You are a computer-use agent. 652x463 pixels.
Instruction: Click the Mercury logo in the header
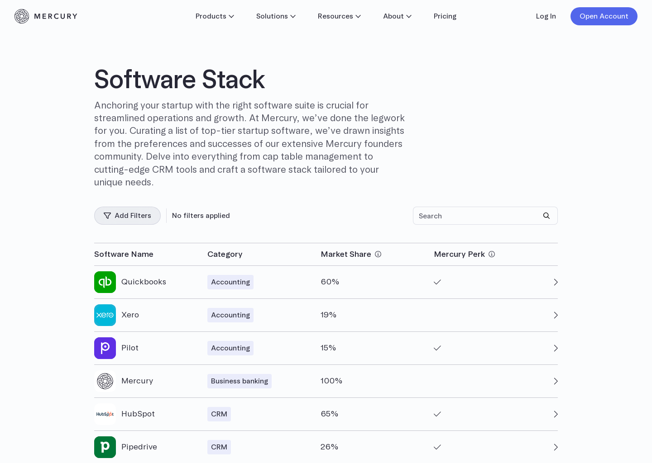46,16
